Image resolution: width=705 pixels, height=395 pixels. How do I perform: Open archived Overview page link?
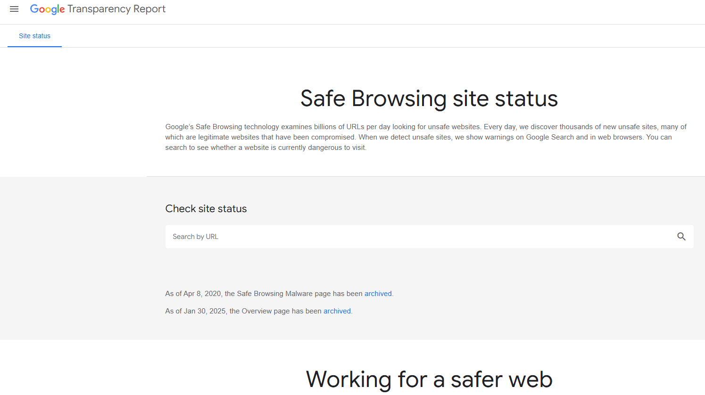coord(337,311)
